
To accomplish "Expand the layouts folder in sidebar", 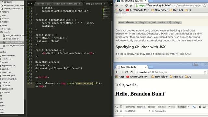I will pos(6,29).
